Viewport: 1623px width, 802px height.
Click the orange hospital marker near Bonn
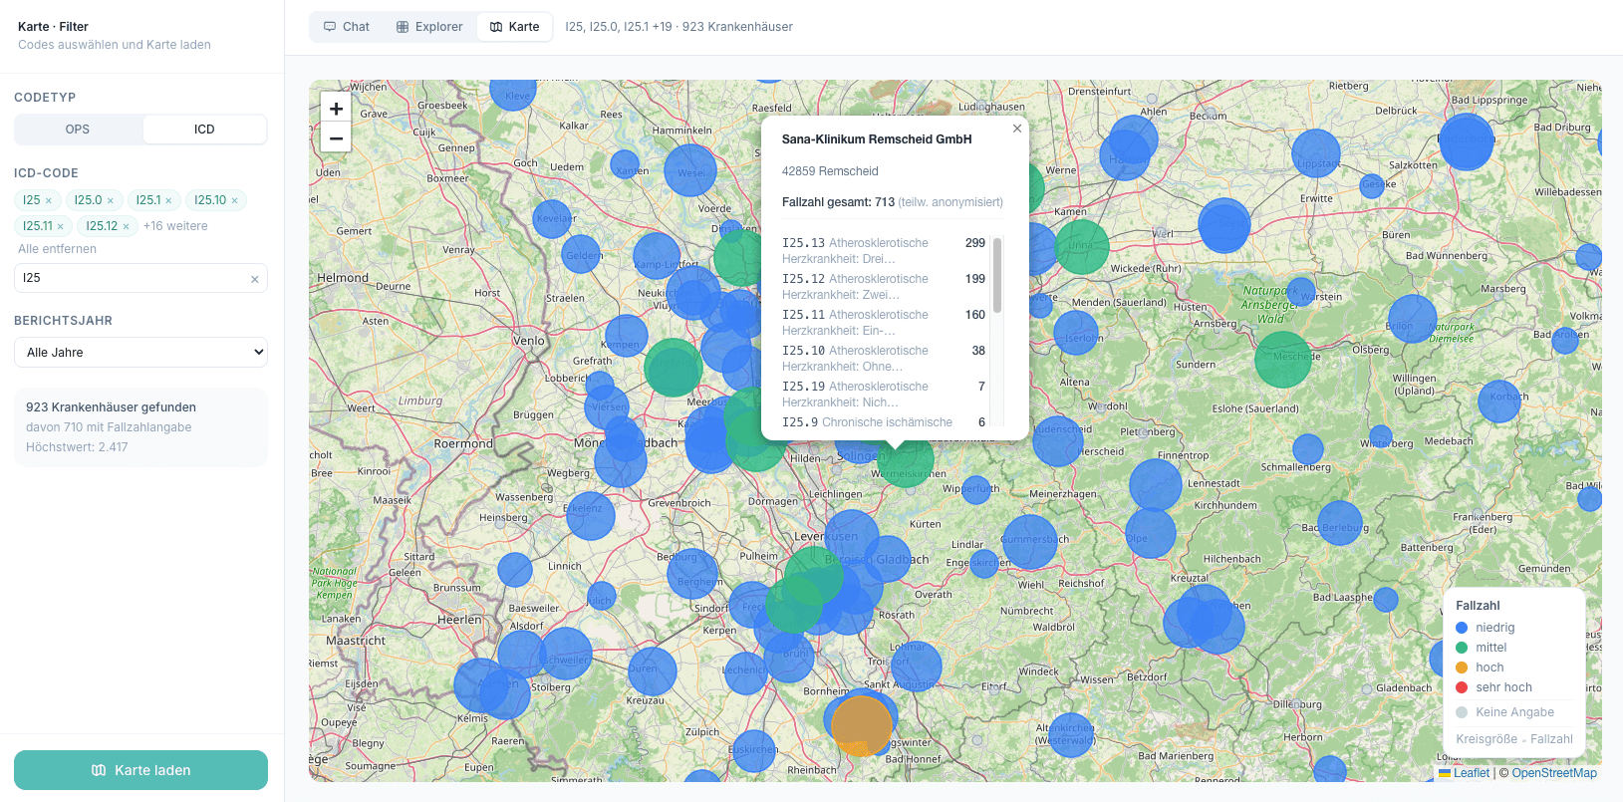(862, 726)
